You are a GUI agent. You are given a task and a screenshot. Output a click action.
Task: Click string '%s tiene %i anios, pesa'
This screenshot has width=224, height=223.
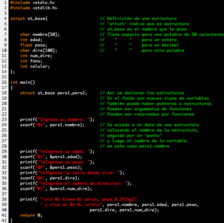(83, 199)
